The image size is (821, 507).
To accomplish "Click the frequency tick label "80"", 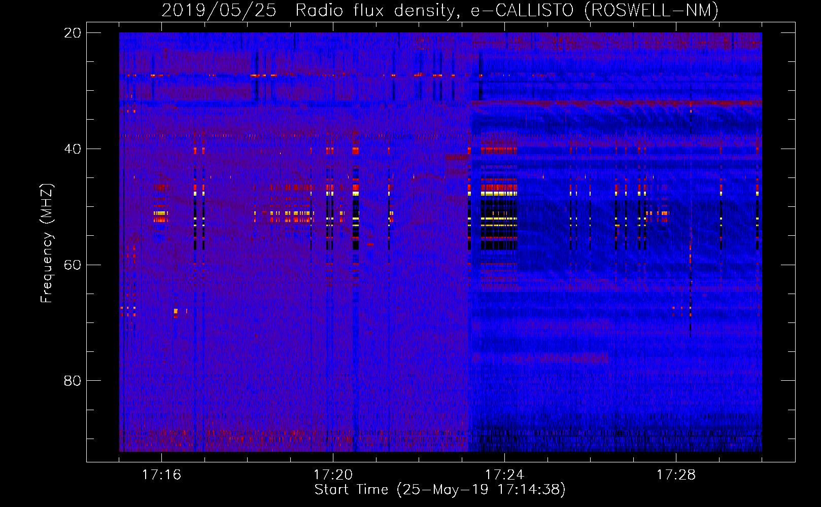I will tap(72, 381).
